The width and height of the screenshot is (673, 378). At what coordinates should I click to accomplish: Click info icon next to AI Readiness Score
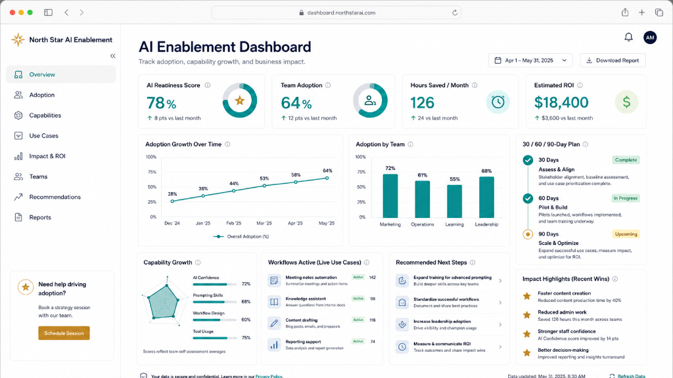click(x=208, y=85)
